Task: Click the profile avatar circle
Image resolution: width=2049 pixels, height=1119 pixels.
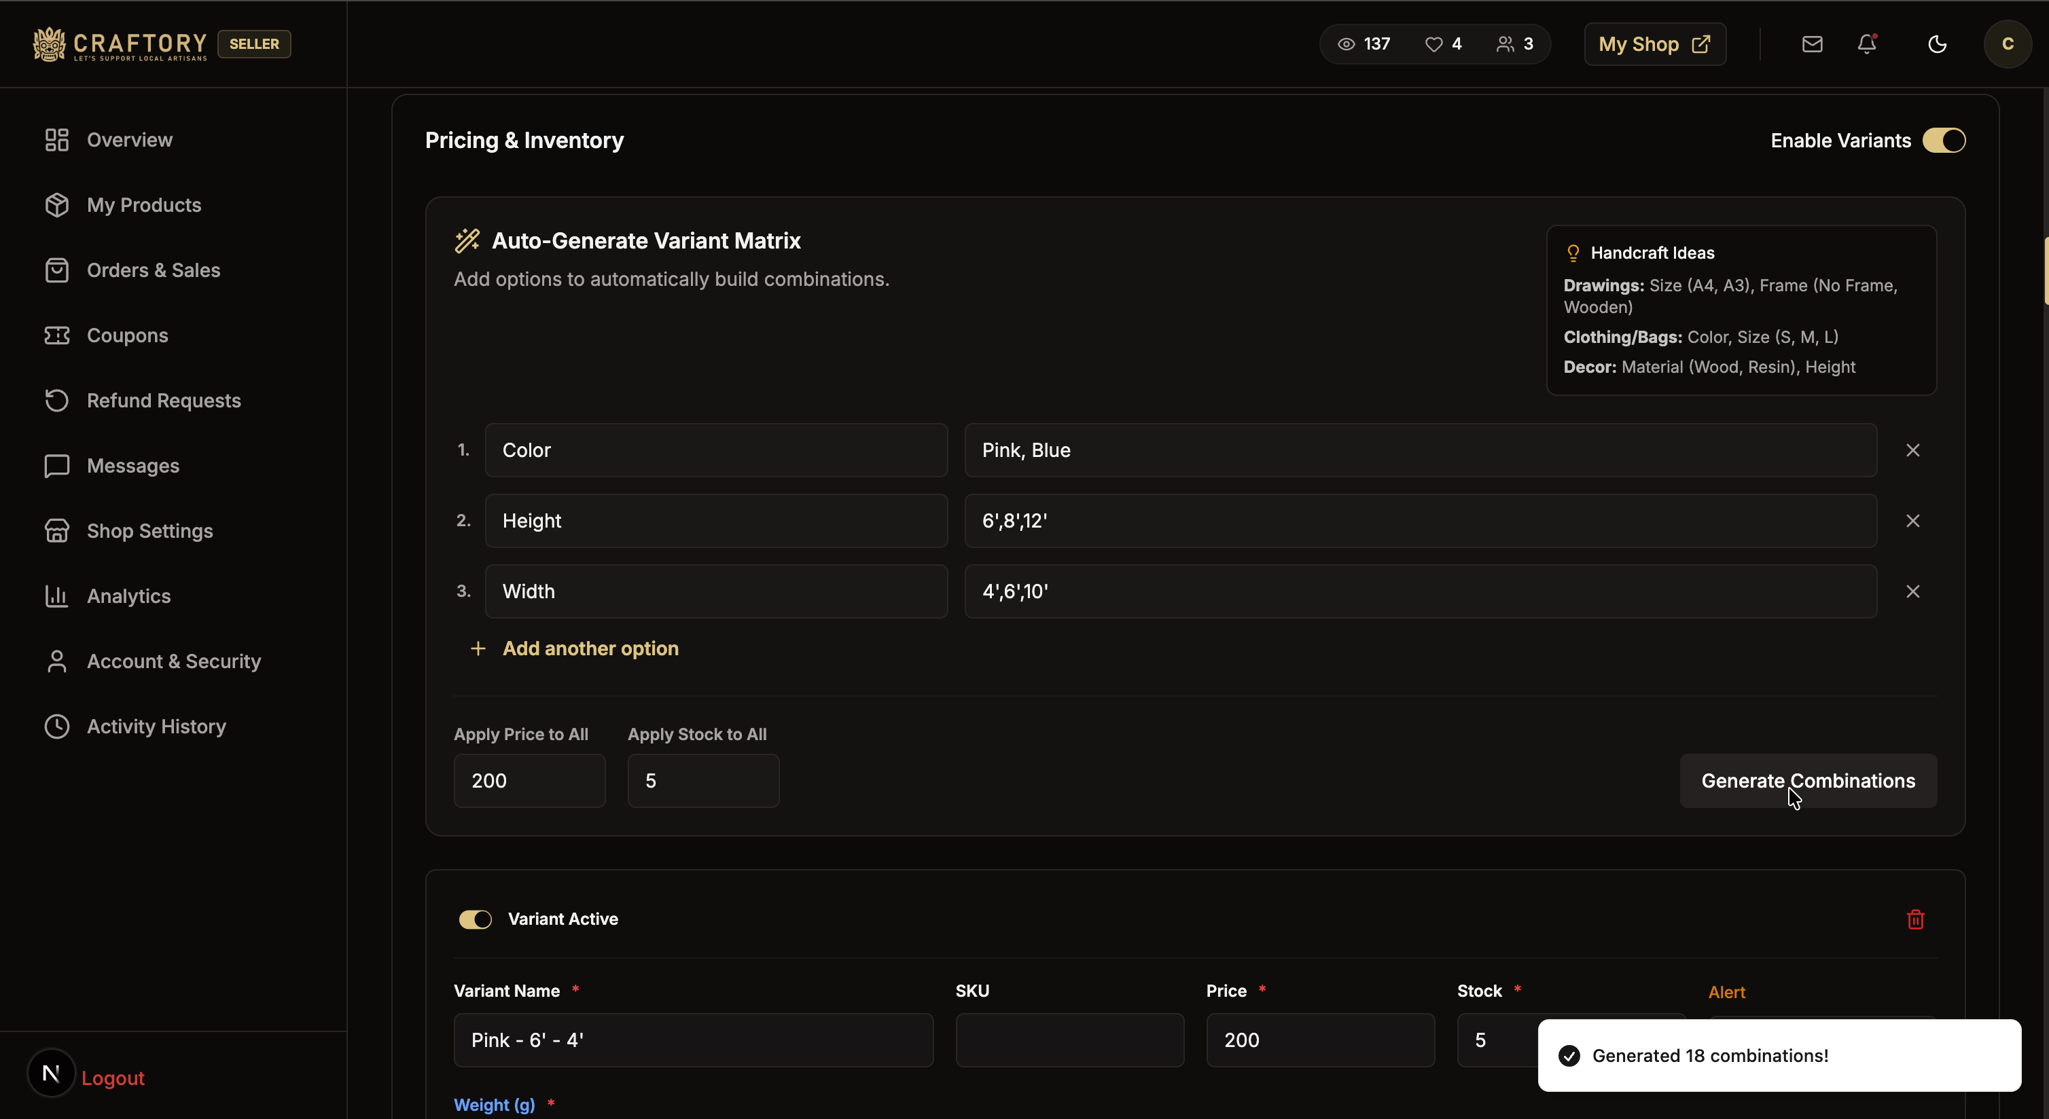Action: click(x=2008, y=43)
